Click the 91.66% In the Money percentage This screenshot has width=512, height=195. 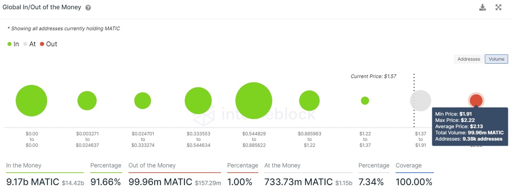(x=106, y=182)
